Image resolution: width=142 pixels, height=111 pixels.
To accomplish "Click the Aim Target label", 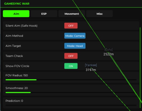I will coord(13,46).
